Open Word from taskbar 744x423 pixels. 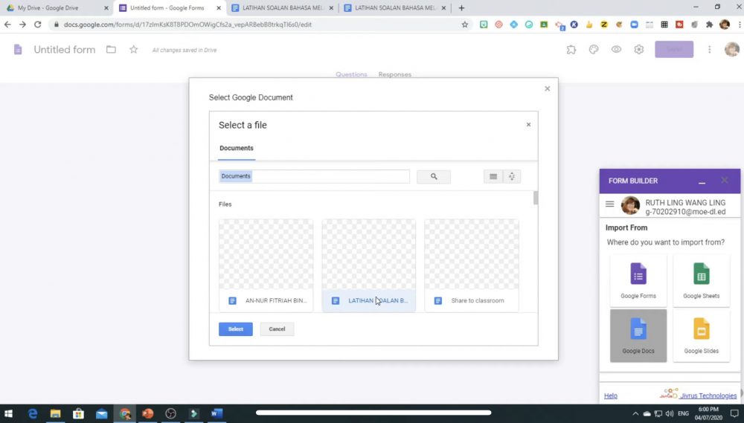(217, 414)
